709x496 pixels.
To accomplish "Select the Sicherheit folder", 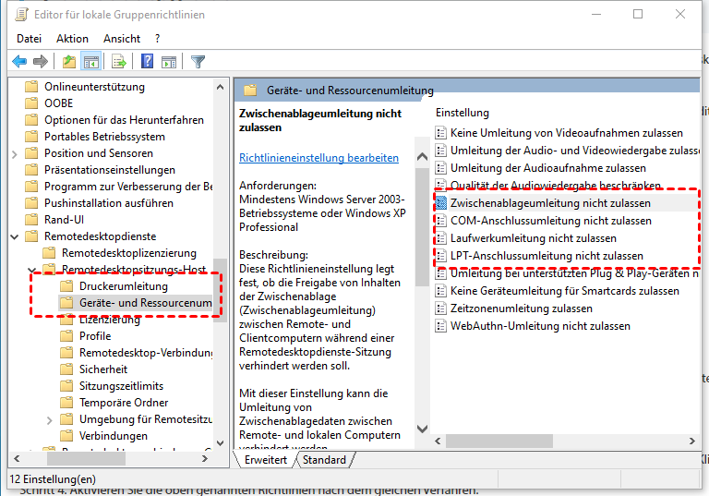I will pos(103,369).
